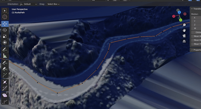
Task: Toggle camera view with camera icon
Action: pyautogui.click(x=184, y=36)
